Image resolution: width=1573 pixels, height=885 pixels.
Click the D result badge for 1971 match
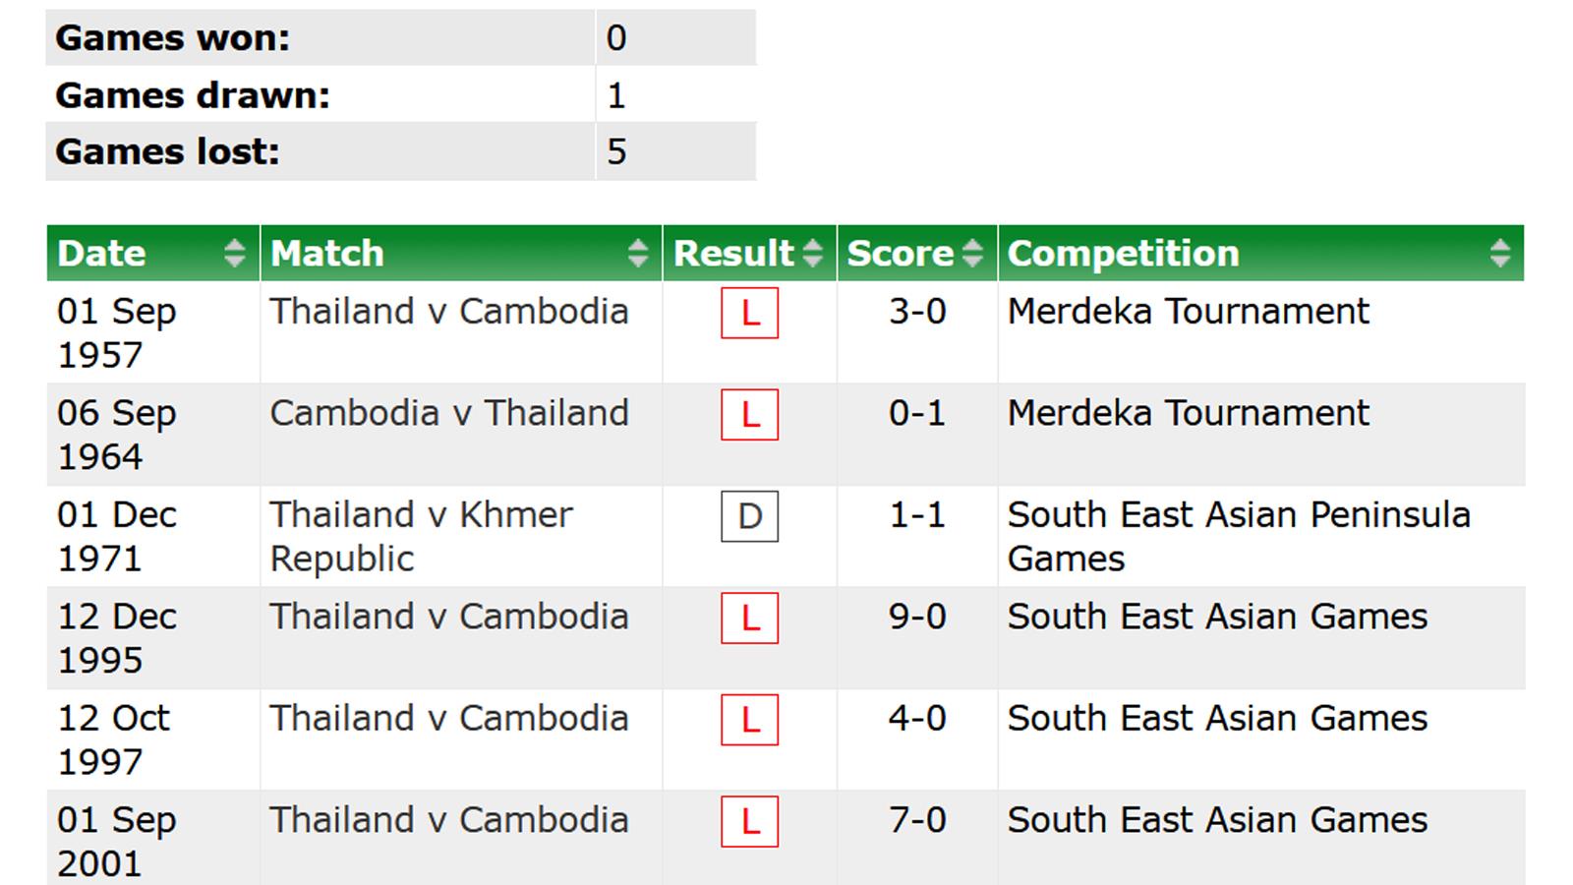coord(749,516)
